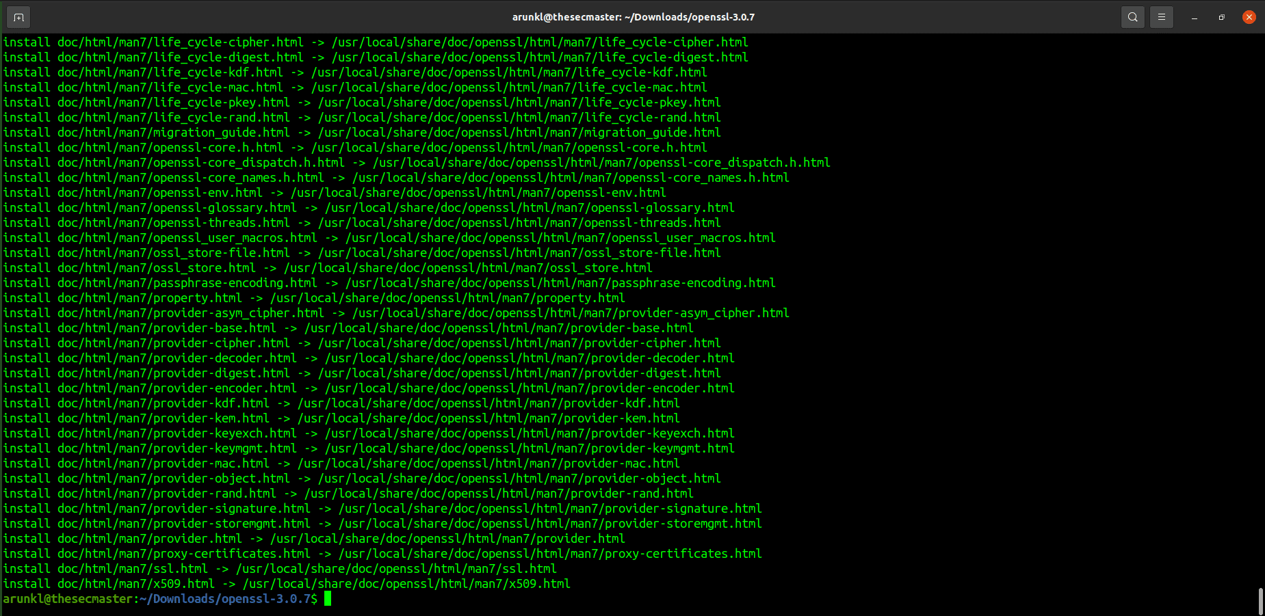Image resolution: width=1265 pixels, height=616 pixels.
Task: Click the proxy-certificates.html install line
Action: [x=382, y=554]
